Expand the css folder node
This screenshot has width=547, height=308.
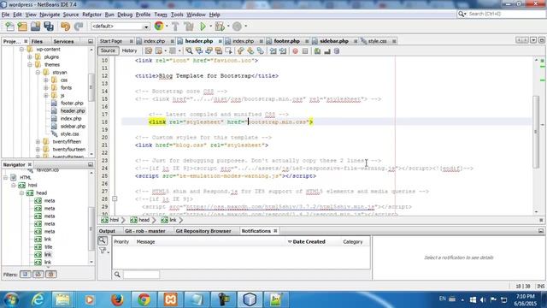pos(45,80)
